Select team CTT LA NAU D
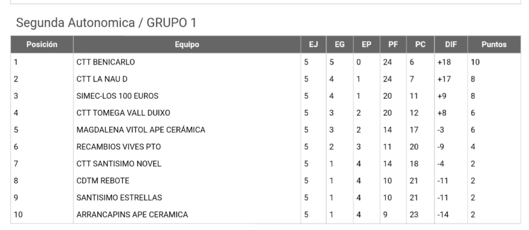 [102, 79]
